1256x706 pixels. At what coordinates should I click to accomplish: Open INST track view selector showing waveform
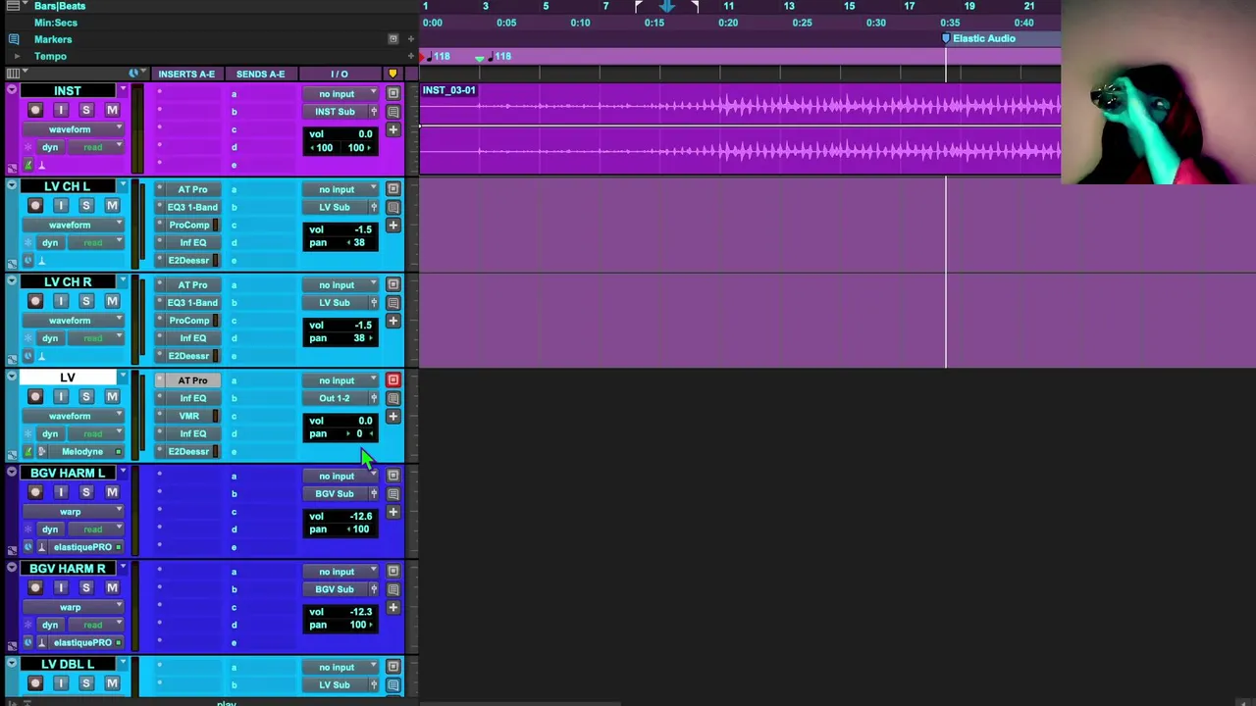click(75, 128)
